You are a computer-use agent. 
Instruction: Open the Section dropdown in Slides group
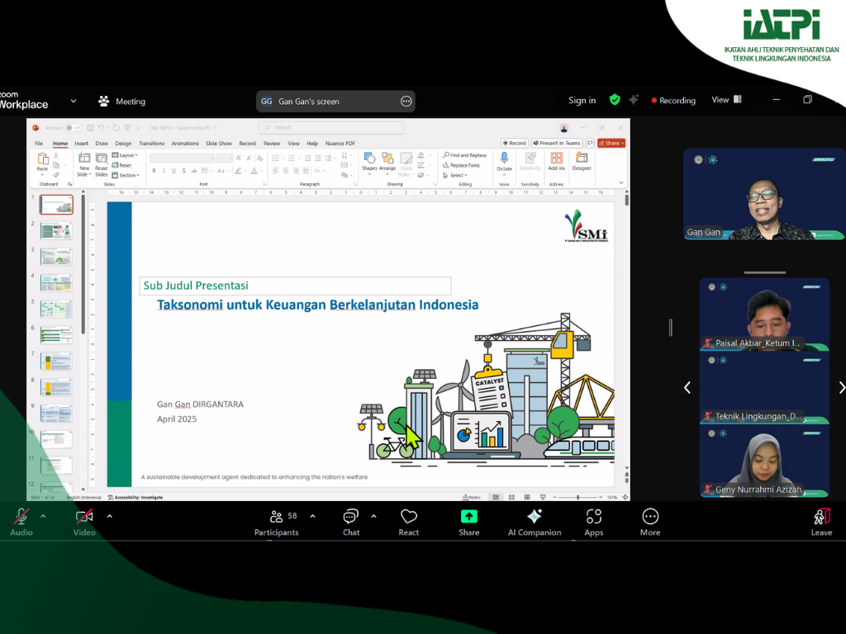pyautogui.click(x=126, y=175)
